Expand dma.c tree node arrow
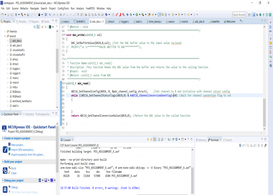 8,59
